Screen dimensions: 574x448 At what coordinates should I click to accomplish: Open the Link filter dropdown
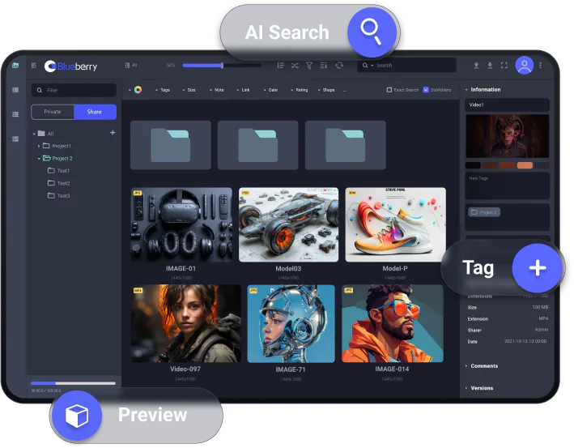pos(243,90)
